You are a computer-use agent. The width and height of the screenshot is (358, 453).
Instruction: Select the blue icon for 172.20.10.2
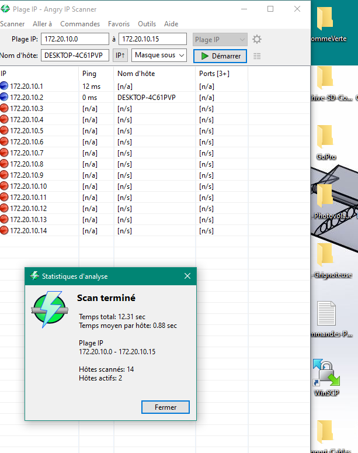[x=4, y=97]
